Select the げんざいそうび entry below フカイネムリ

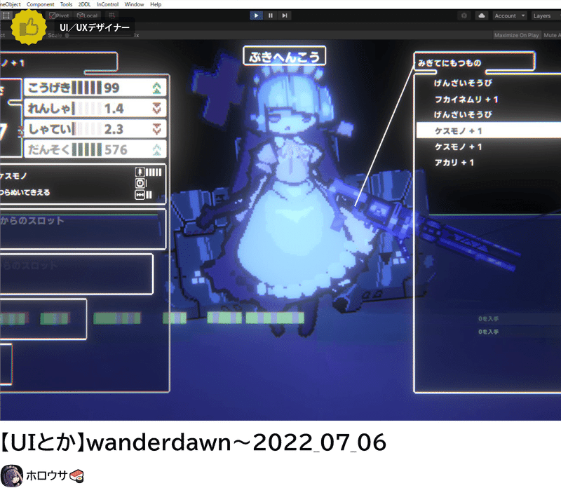[x=463, y=114]
